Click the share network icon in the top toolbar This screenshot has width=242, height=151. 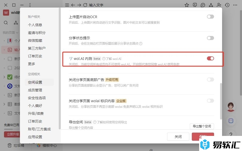(211, 5)
